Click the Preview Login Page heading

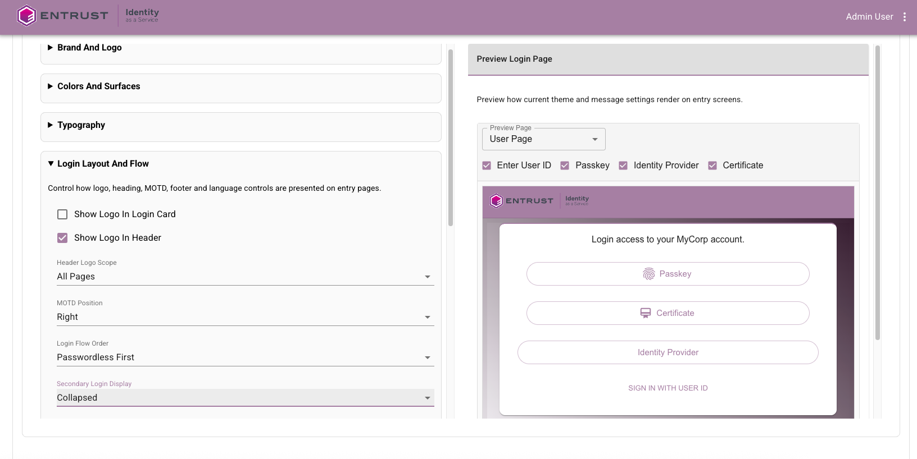(514, 59)
